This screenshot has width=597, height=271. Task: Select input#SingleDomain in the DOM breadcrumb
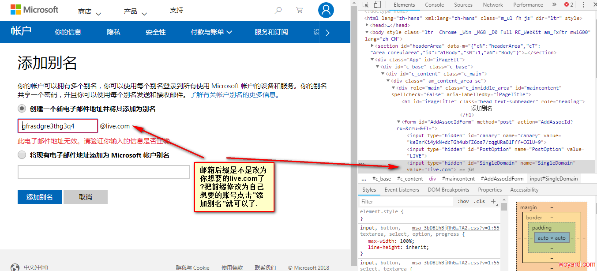[x=553, y=179]
